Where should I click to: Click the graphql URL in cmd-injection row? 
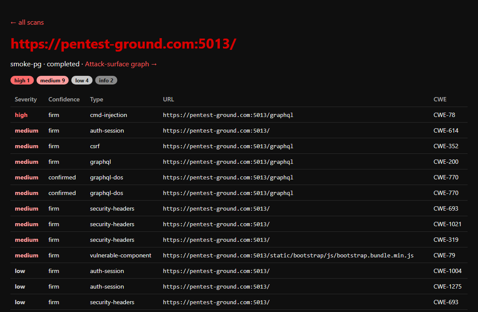coord(228,115)
